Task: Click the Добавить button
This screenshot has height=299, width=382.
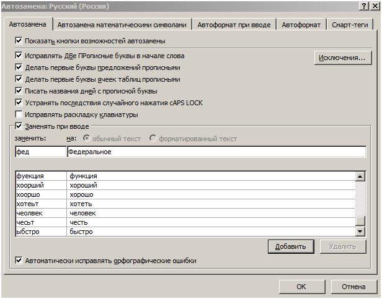Action: click(x=291, y=246)
